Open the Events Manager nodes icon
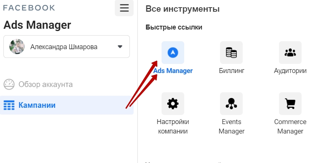This screenshot has height=163, width=325. pyautogui.click(x=231, y=104)
